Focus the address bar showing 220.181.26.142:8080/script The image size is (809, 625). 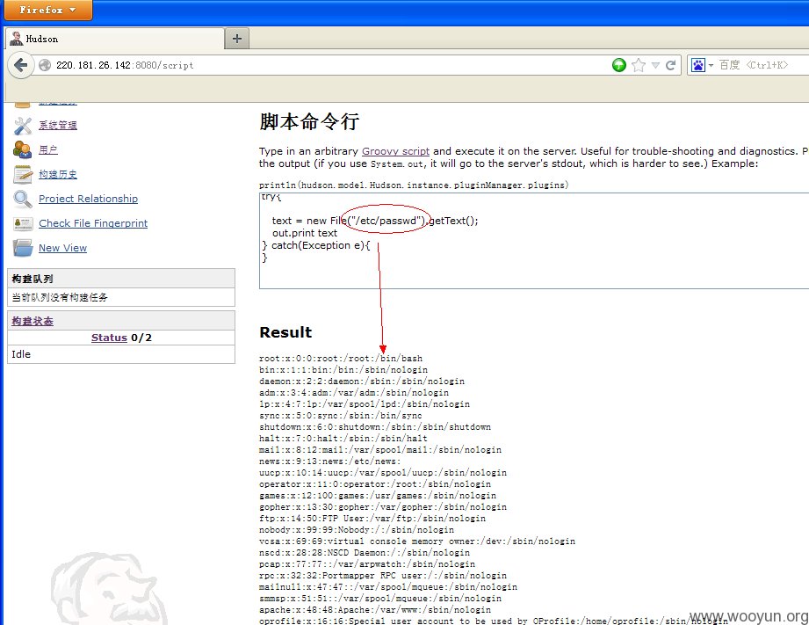pyautogui.click(x=330, y=65)
